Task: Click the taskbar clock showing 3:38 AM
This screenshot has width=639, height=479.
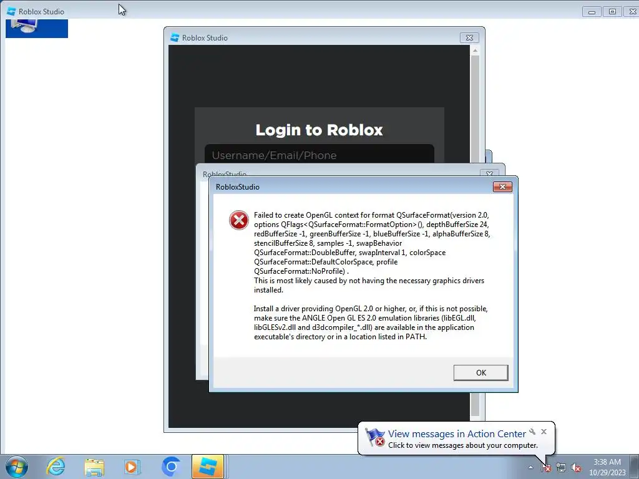Action: (x=607, y=467)
